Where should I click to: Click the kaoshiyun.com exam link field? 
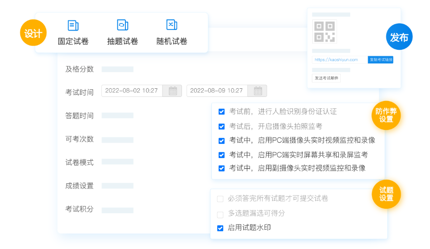pos(339,60)
